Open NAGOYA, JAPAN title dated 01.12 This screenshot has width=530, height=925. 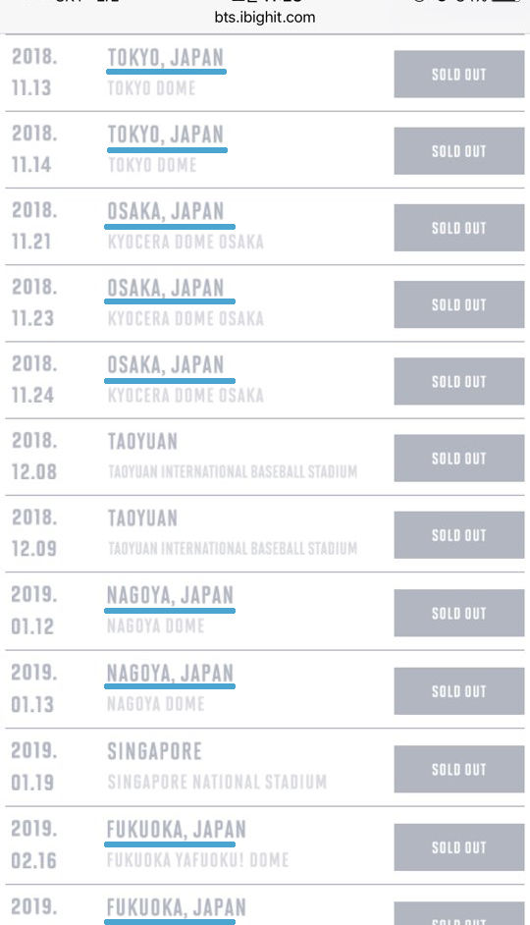coord(171,595)
